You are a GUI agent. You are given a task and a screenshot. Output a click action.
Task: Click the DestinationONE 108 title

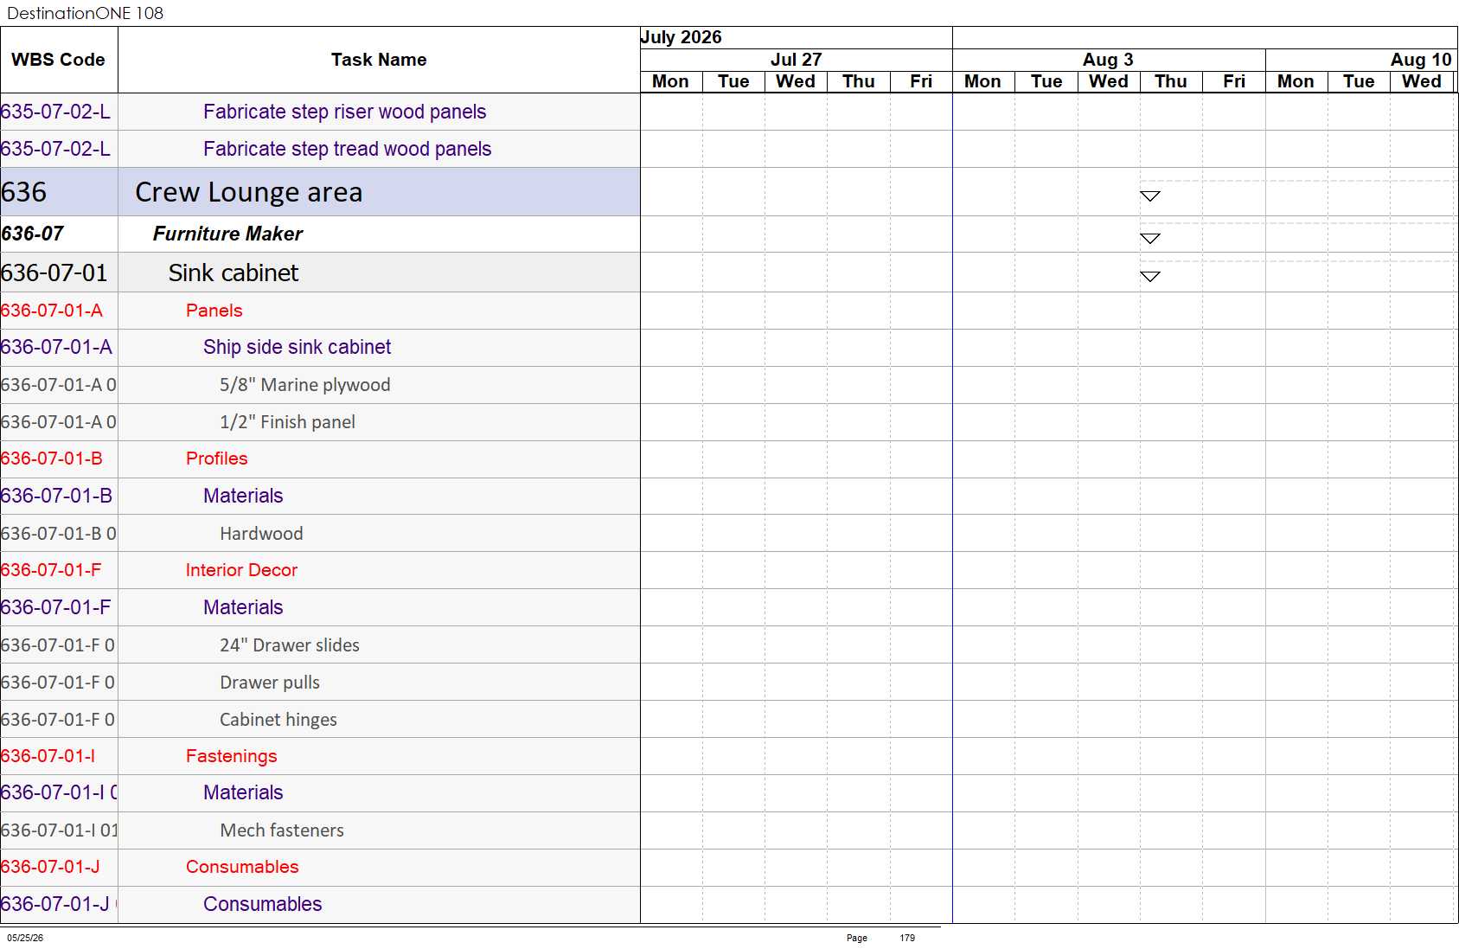tap(85, 13)
